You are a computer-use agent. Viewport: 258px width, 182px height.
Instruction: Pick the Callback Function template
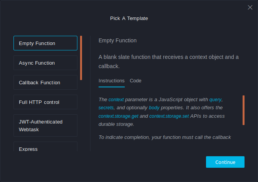pos(45,82)
